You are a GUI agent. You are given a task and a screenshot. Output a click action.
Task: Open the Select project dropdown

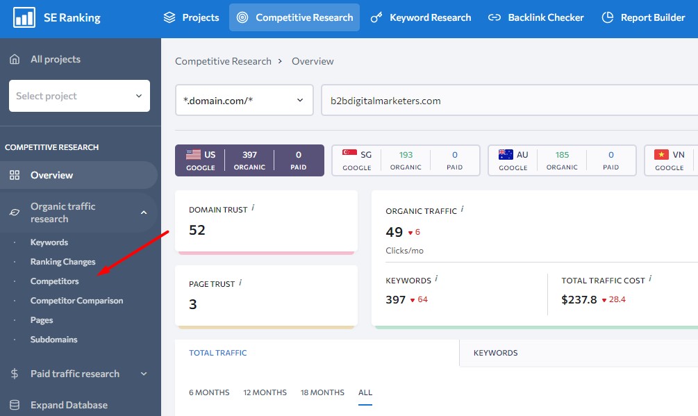coord(79,96)
